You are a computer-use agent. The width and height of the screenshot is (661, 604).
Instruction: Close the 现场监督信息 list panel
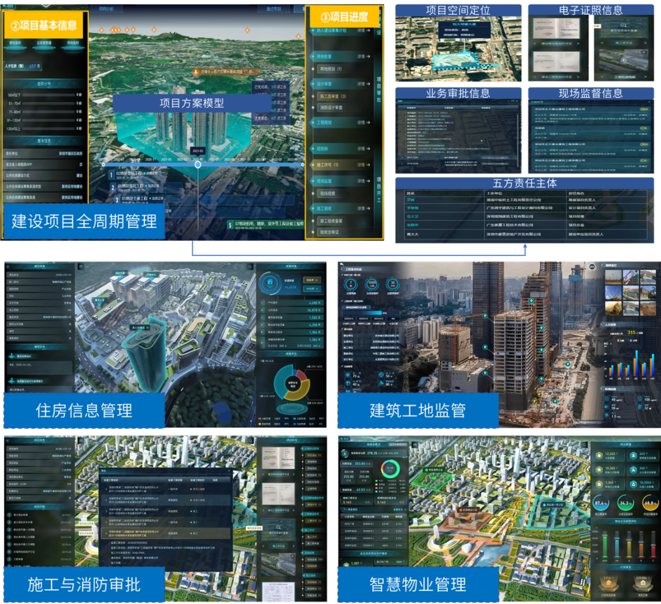coord(648,102)
